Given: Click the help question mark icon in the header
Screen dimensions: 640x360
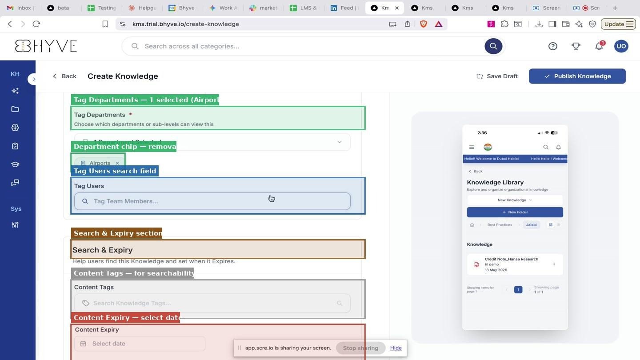Looking at the screenshot, I should tap(553, 46).
